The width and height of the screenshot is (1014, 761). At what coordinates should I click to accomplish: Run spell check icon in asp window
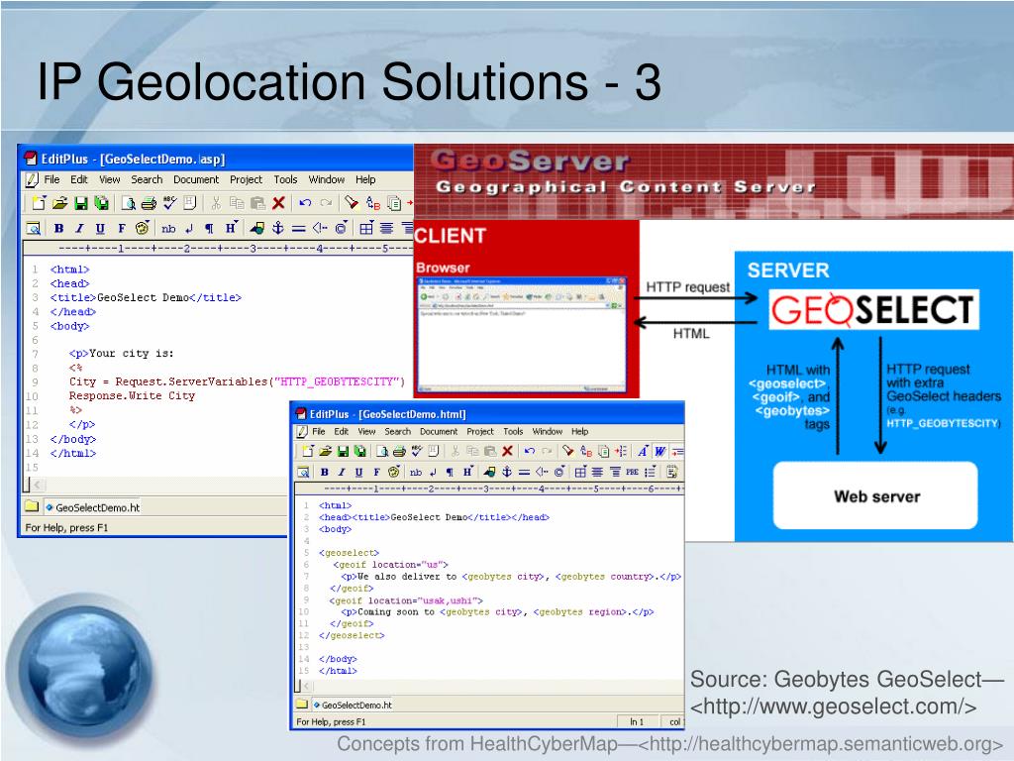(169, 203)
